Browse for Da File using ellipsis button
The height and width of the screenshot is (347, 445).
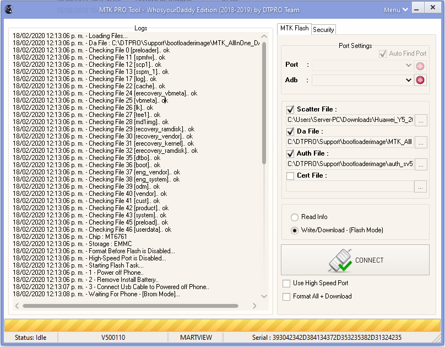pos(421,142)
